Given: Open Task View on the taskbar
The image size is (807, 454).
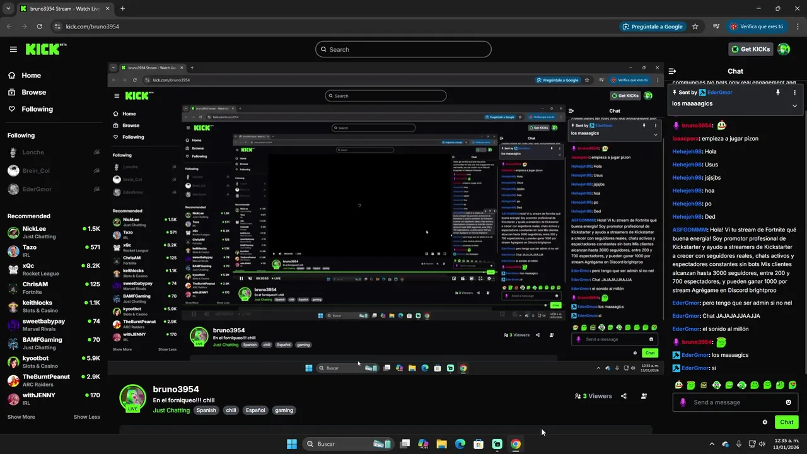Looking at the screenshot, I should click(405, 444).
